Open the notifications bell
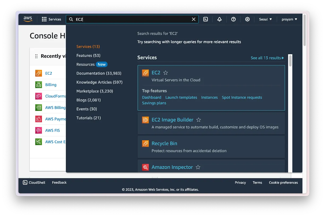325x217 pixels. (x=219, y=19)
